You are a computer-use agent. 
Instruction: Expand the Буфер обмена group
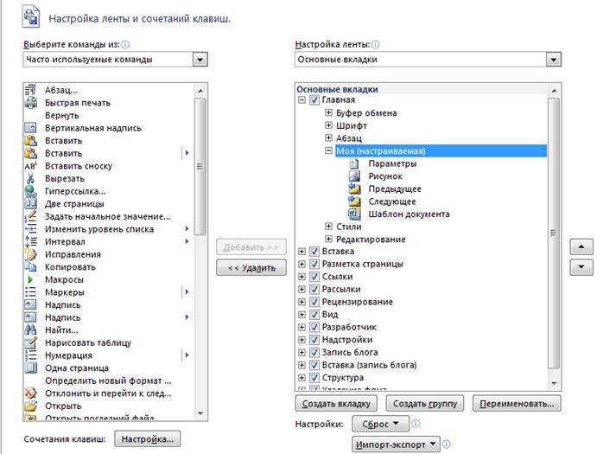(328, 112)
